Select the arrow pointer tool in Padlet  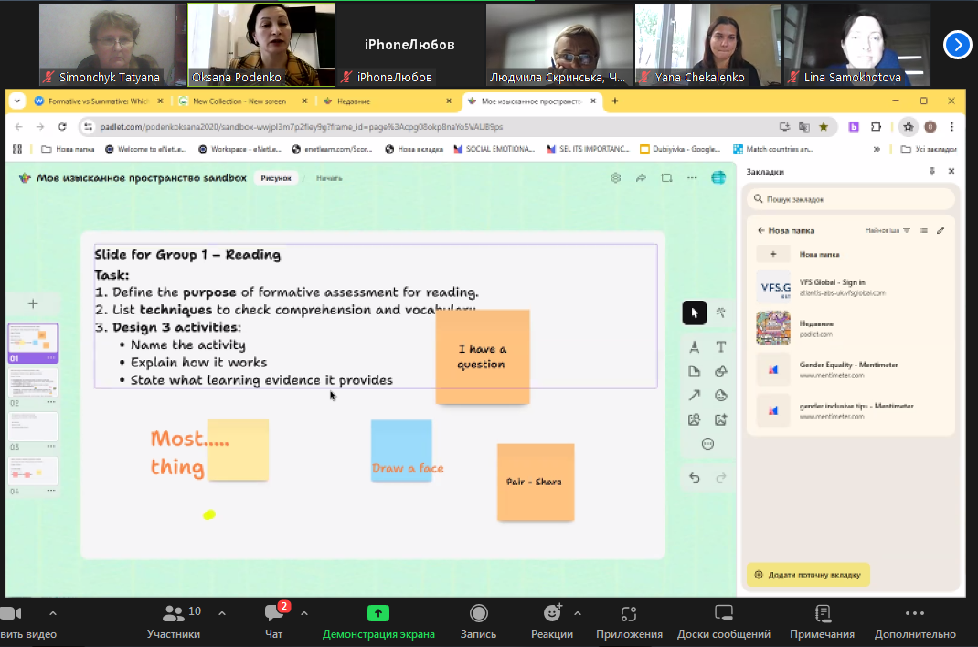coord(695,313)
